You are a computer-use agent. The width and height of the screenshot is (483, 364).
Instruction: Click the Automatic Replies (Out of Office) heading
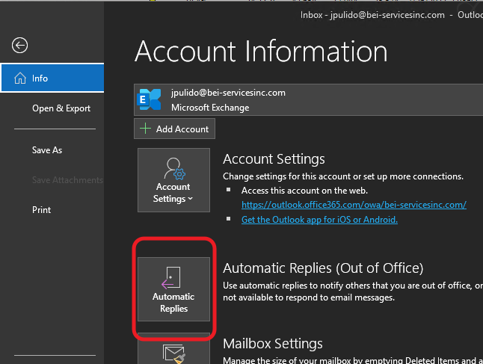(323, 268)
